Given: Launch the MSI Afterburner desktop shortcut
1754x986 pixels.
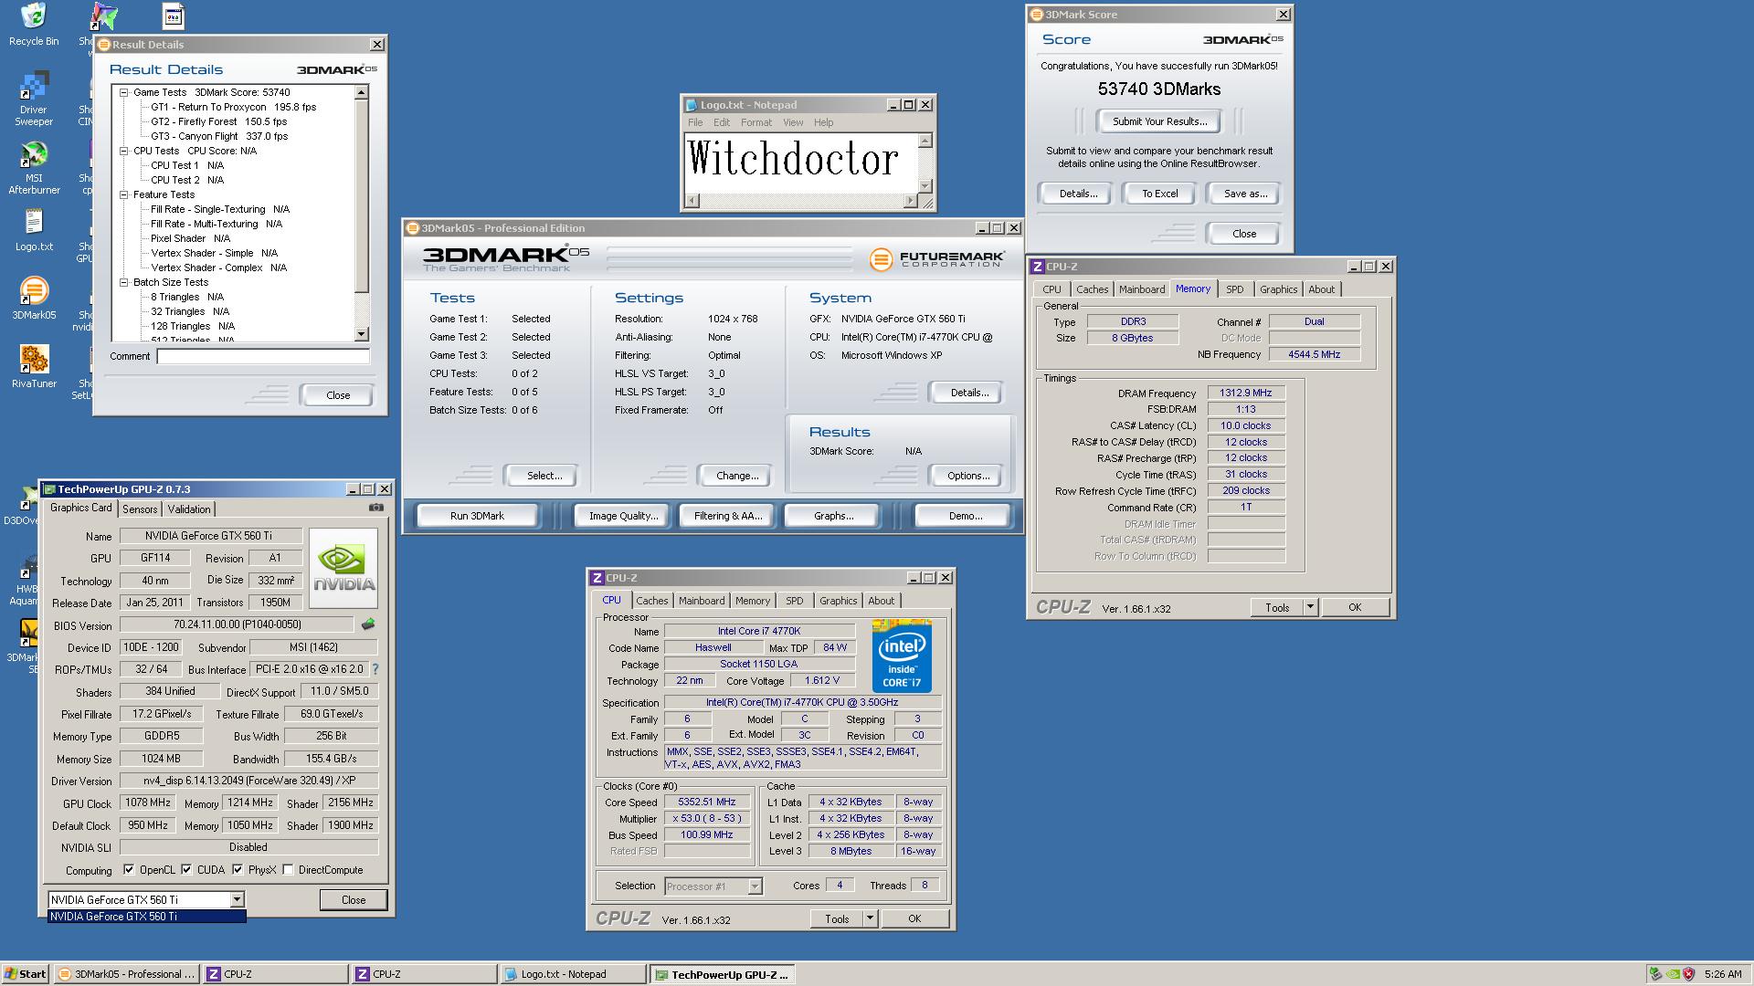Looking at the screenshot, I should pos(33,156).
